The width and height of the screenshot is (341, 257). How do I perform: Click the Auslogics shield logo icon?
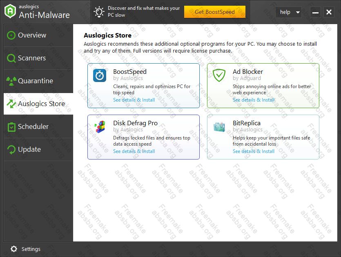(x=10, y=11)
